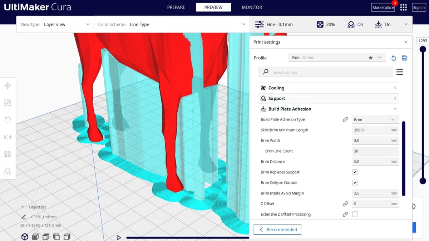Click the Brim Line Count value field
The image size is (429, 241).
point(375,151)
